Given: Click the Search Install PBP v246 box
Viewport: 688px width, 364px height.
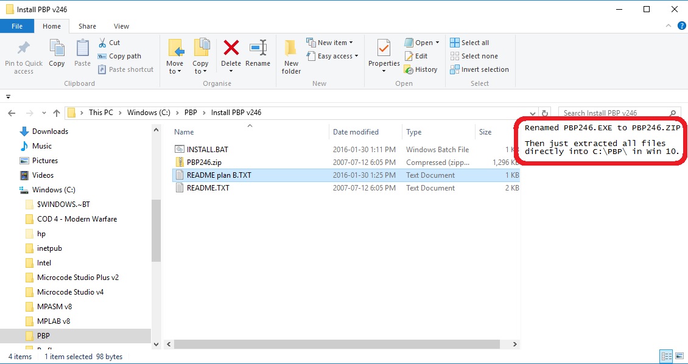Looking at the screenshot, I should tap(619, 113).
